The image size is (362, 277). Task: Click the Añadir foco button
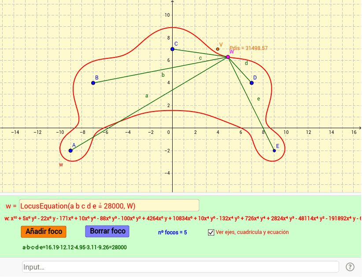(44, 231)
